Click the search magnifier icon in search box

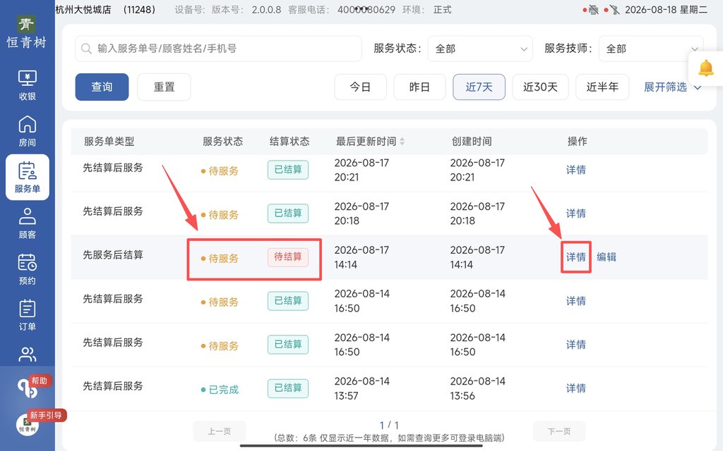[86, 49]
